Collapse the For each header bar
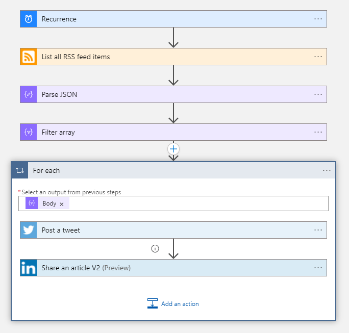The height and width of the screenshot is (333, 349). [x=173, y=170]
